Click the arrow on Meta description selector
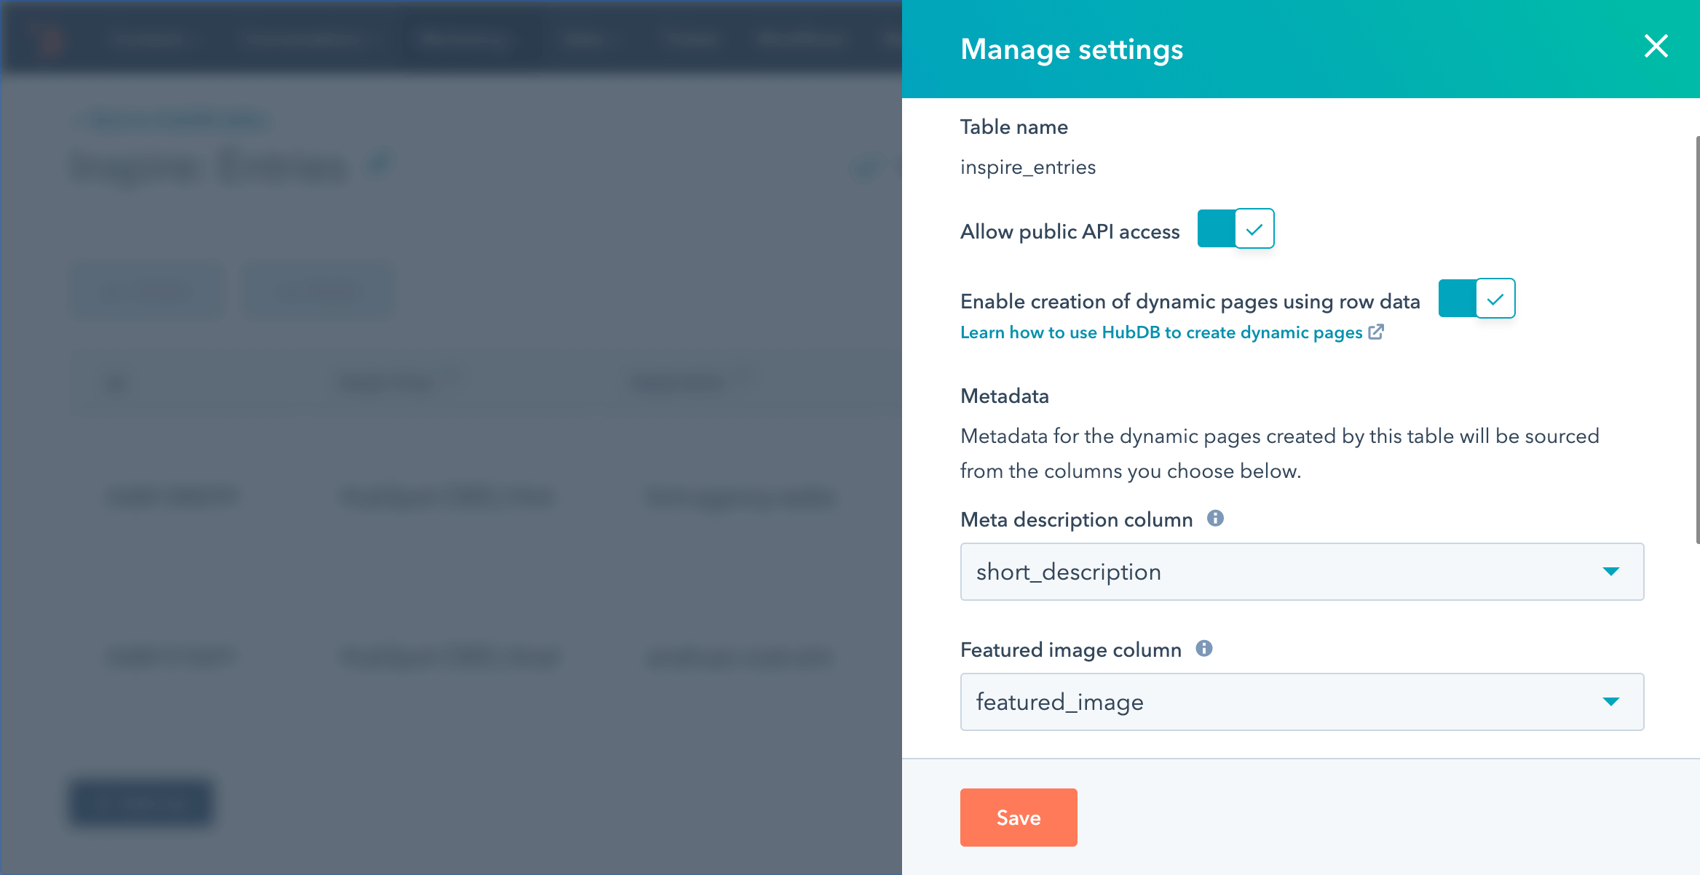This screenshot has width=1700, height=875. (1611, 572)
